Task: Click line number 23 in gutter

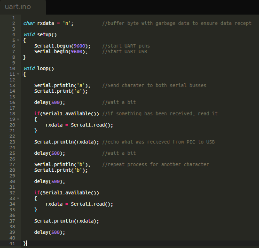Action: click(x=12, y=142)
